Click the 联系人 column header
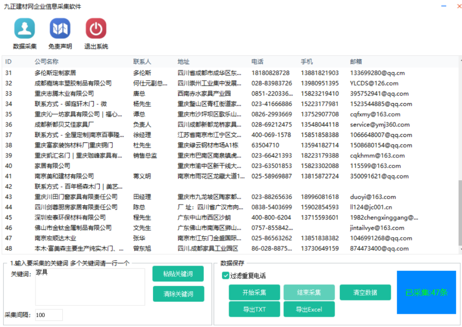Image resolution: width=462 pixels, height=327 pixels. [142, 62]
